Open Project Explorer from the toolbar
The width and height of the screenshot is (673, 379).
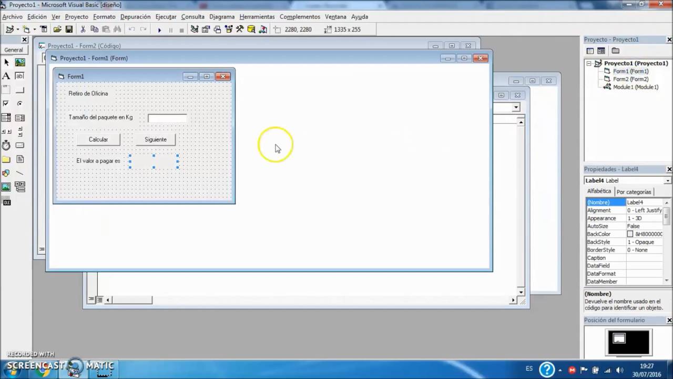(x=195, y=29)
